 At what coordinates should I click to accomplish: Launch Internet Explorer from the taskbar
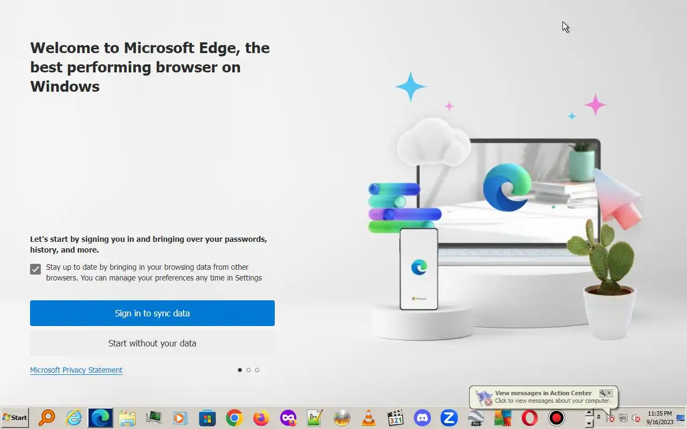(x=74, y=418)
